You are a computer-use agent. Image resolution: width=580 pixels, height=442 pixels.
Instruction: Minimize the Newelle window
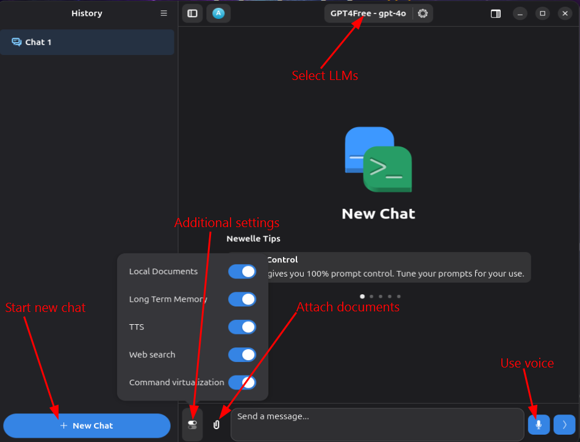(520, 13)
